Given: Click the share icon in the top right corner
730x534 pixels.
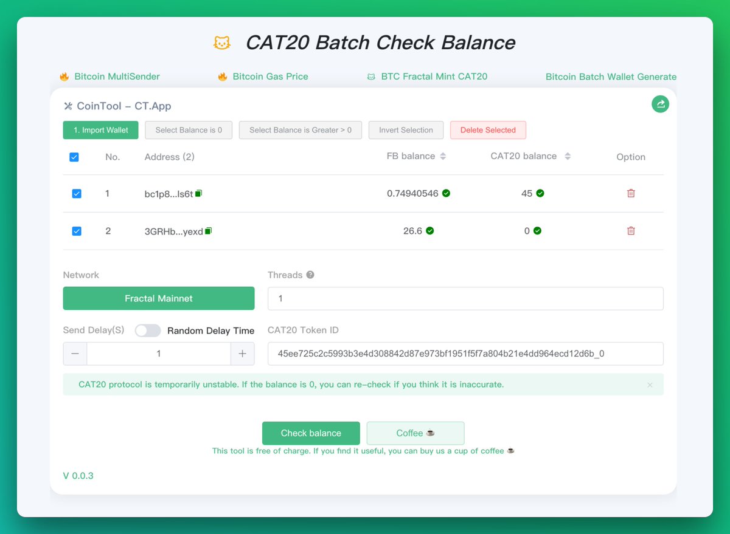Looking at the screenshot, I should [660, 104].
